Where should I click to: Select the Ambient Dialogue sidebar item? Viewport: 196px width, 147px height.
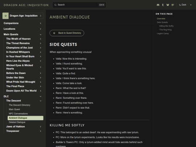pyautogui.click(x=25, y=118)
